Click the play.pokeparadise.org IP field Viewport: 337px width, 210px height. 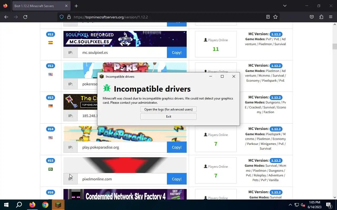click(122, 147)
